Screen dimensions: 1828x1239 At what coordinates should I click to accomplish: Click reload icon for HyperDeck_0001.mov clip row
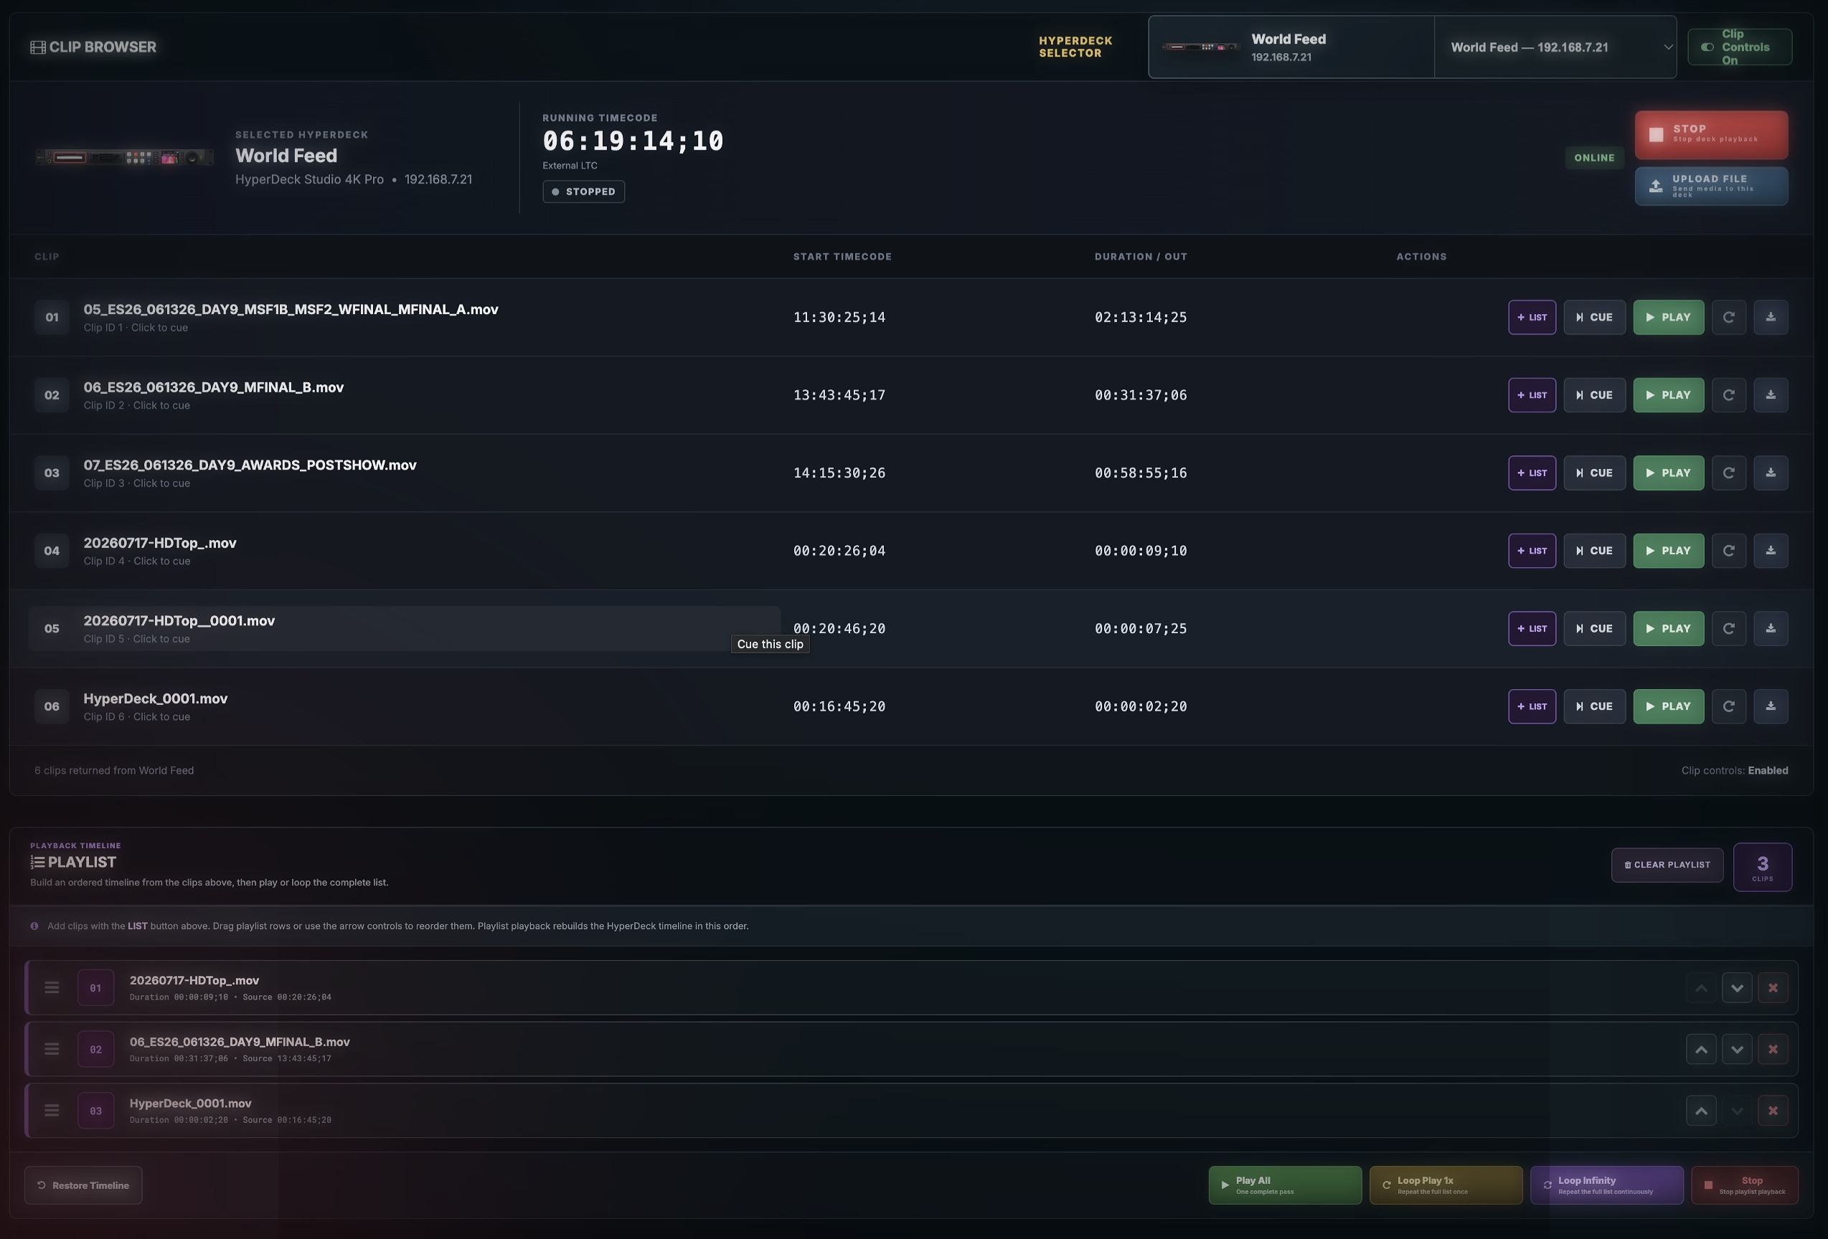coord(1728,707)
